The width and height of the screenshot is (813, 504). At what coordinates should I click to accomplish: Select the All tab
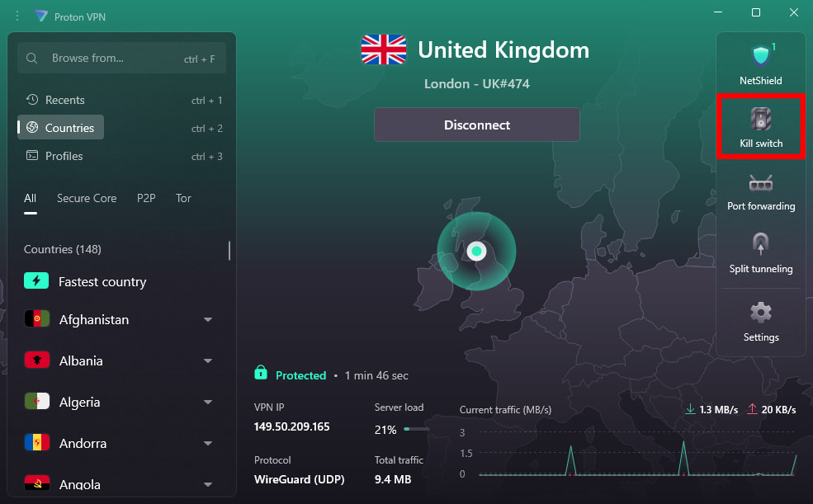pyautogui.click(x=30, y=199)
